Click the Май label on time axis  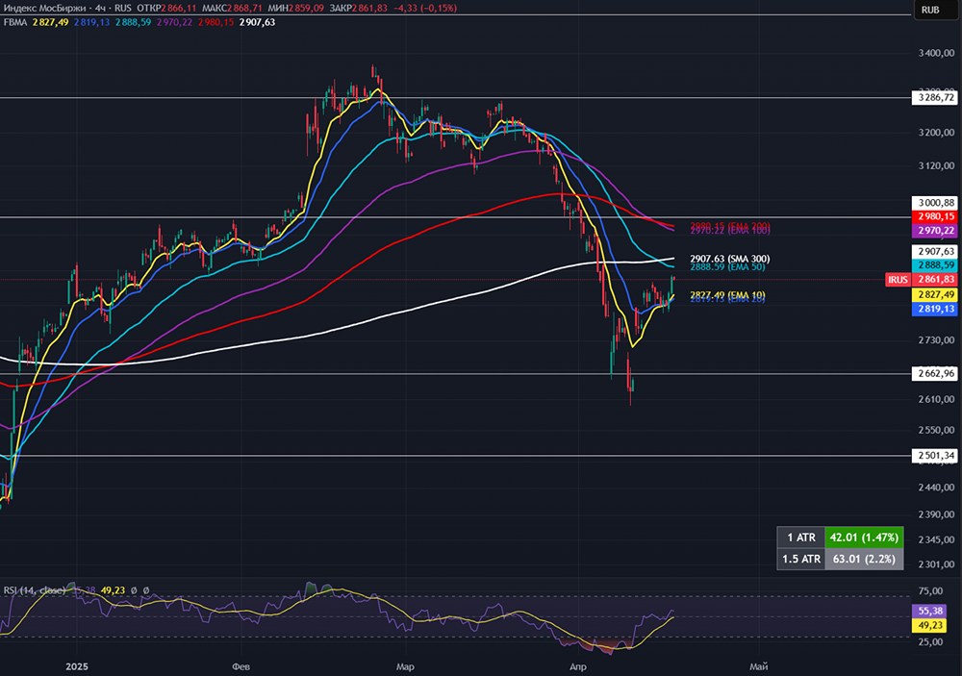coord(759,666)
